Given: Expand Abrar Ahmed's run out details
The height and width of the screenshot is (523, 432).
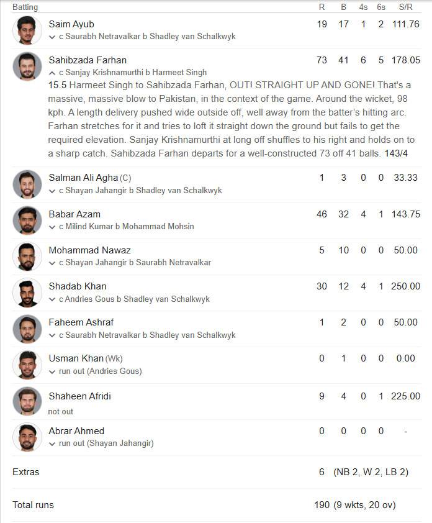Looking at the screenshot, I should coord(52,444).
